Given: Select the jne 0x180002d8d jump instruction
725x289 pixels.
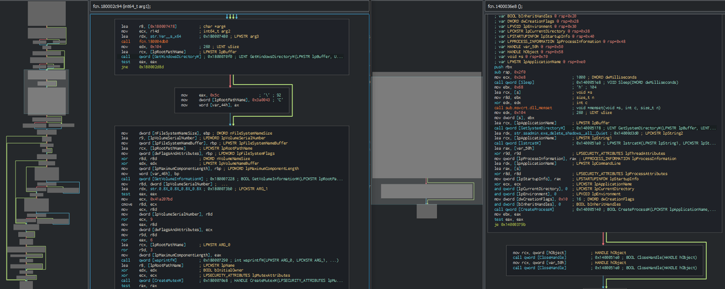Looking at the screenshot, I should pyautogui.click(x=141, y=67).
